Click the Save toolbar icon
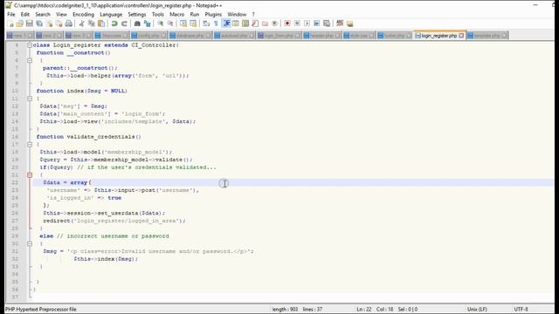Image resolution: width=559 pixels, height=314 pixels. [29, 24]
